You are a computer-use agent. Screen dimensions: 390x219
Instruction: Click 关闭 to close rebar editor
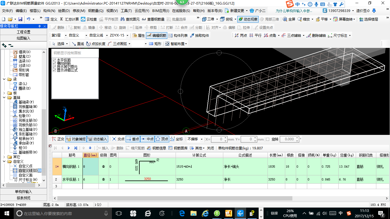click(210, 148)
